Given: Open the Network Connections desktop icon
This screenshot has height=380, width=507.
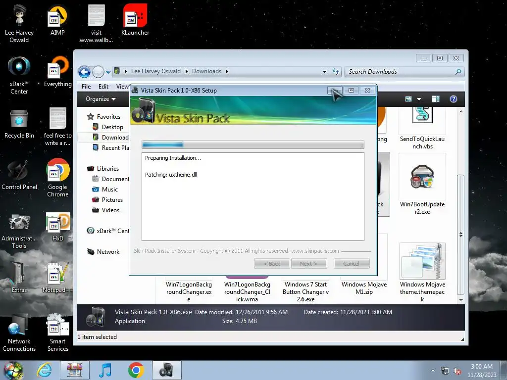Looking at the screenshot, I should pos(19,333).
